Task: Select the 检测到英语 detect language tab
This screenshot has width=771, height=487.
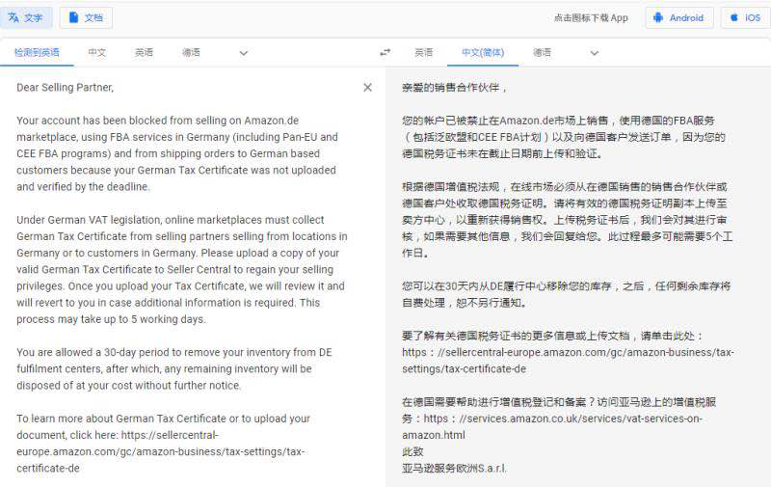Action: pyautogui.click(x=37, y=53)
